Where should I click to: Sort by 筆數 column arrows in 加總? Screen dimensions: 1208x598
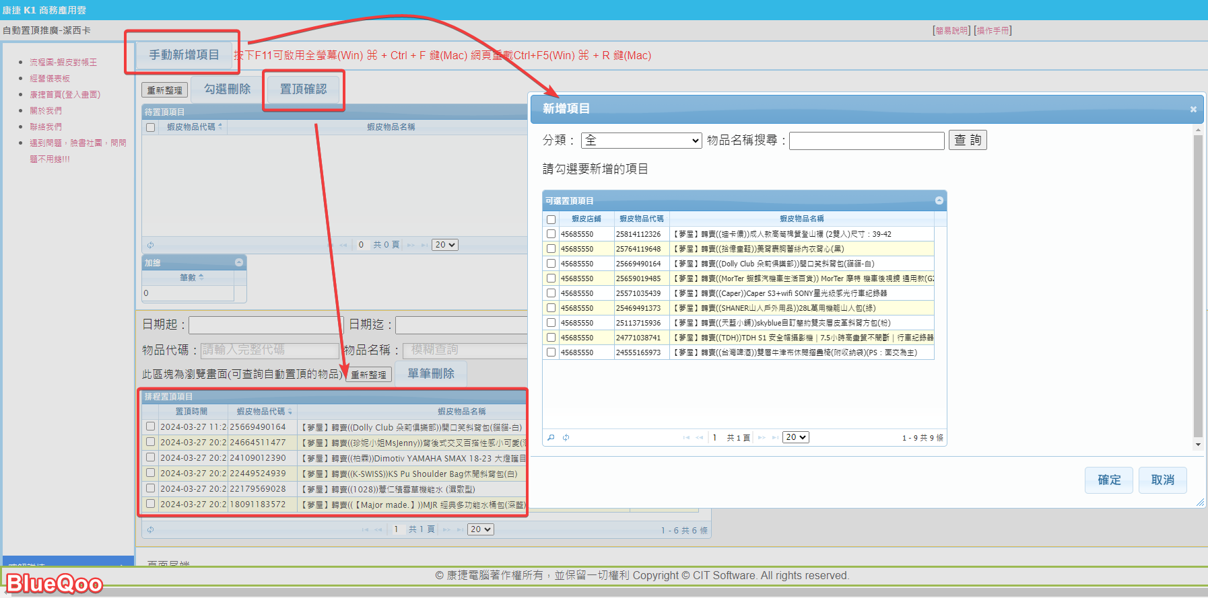pos(201,277)
